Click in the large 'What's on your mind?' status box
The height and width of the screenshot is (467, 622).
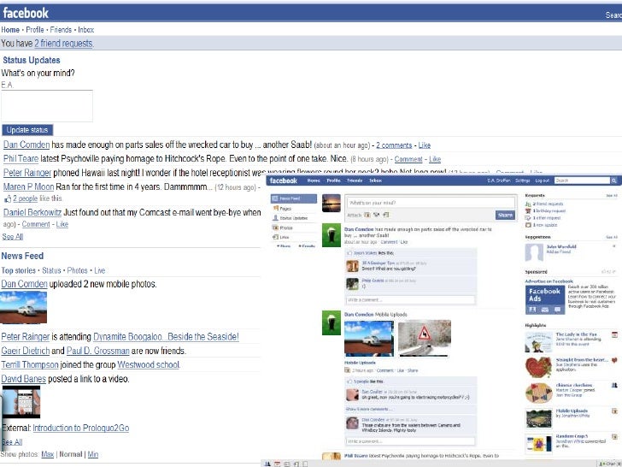47,106
